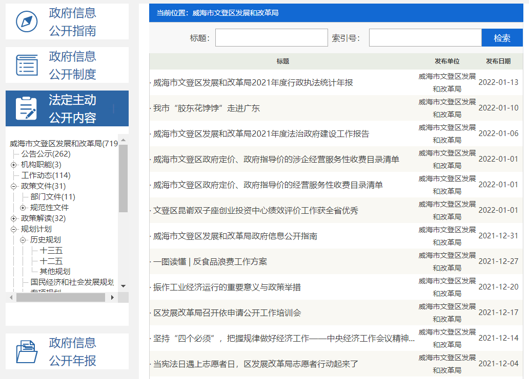
Task: Click the tree panel's scroll down arrow
Action: (123, 286)
